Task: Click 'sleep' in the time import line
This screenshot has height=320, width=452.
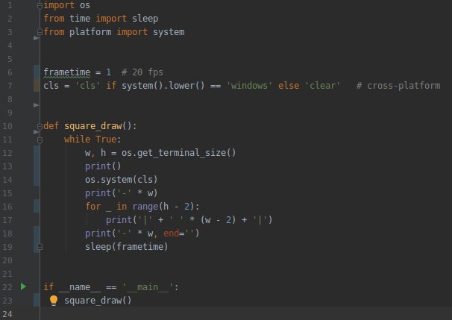Action: (145, 19)
